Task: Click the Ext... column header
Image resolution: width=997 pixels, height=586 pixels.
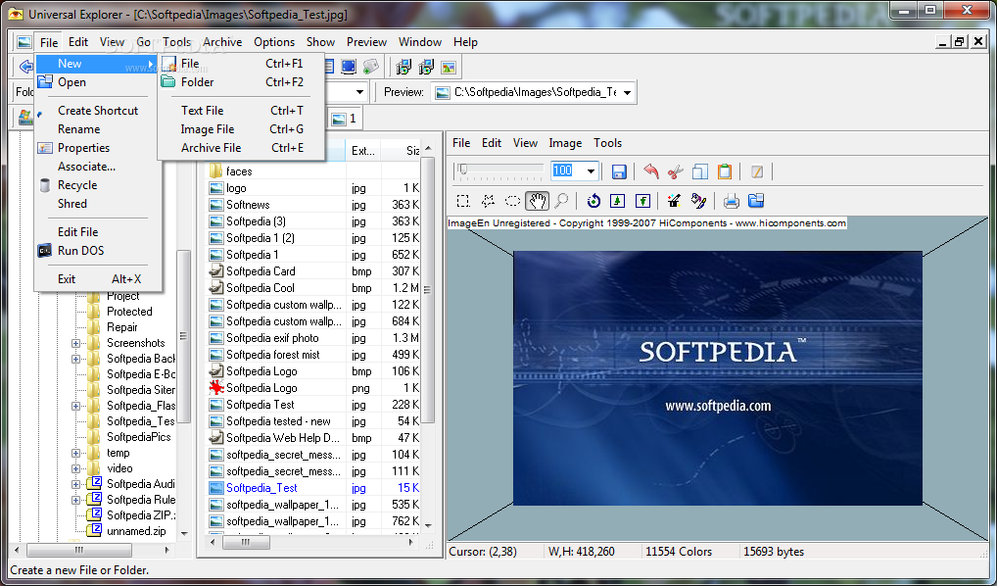Action: (363, 151)
